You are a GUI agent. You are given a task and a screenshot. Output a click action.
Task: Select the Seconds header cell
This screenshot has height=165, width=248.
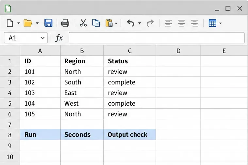click(82, 135)
